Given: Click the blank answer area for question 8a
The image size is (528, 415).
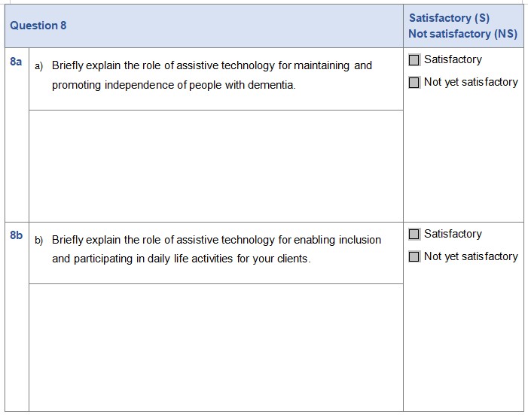Looking at the screenshot, I should (215, 165).
